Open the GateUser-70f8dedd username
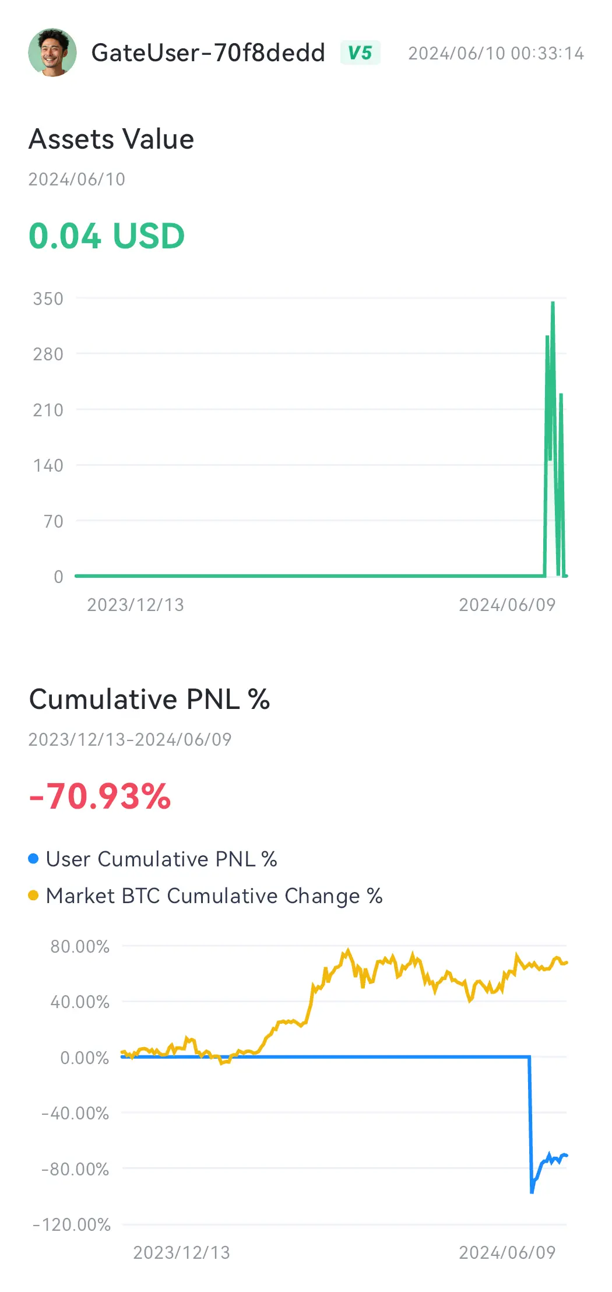 pos(208,53)
